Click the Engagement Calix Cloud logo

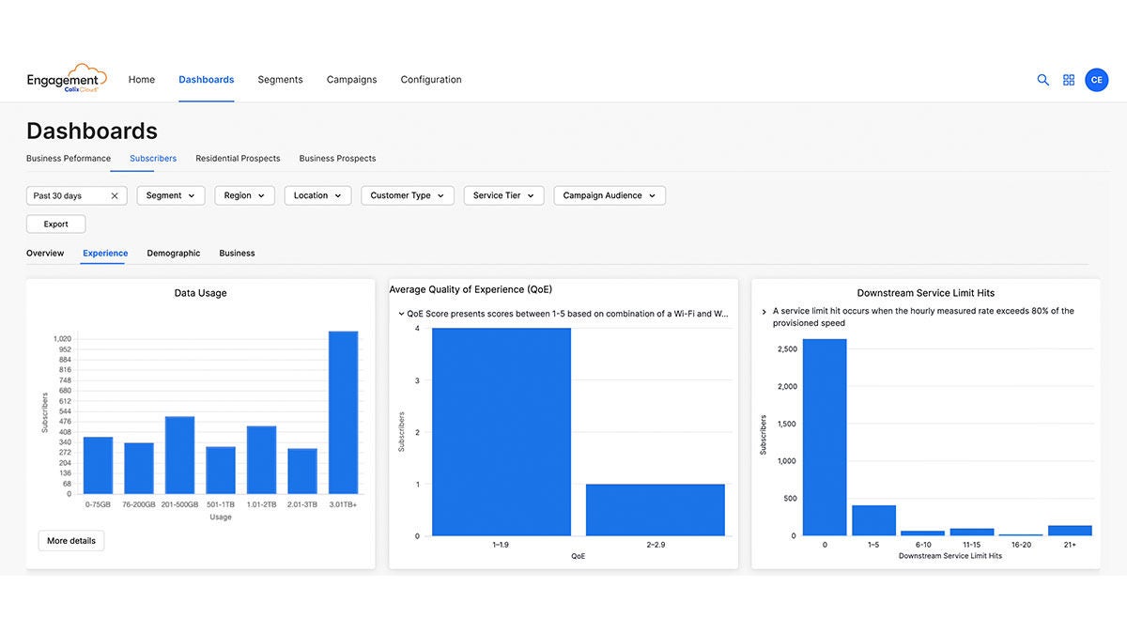66,77
